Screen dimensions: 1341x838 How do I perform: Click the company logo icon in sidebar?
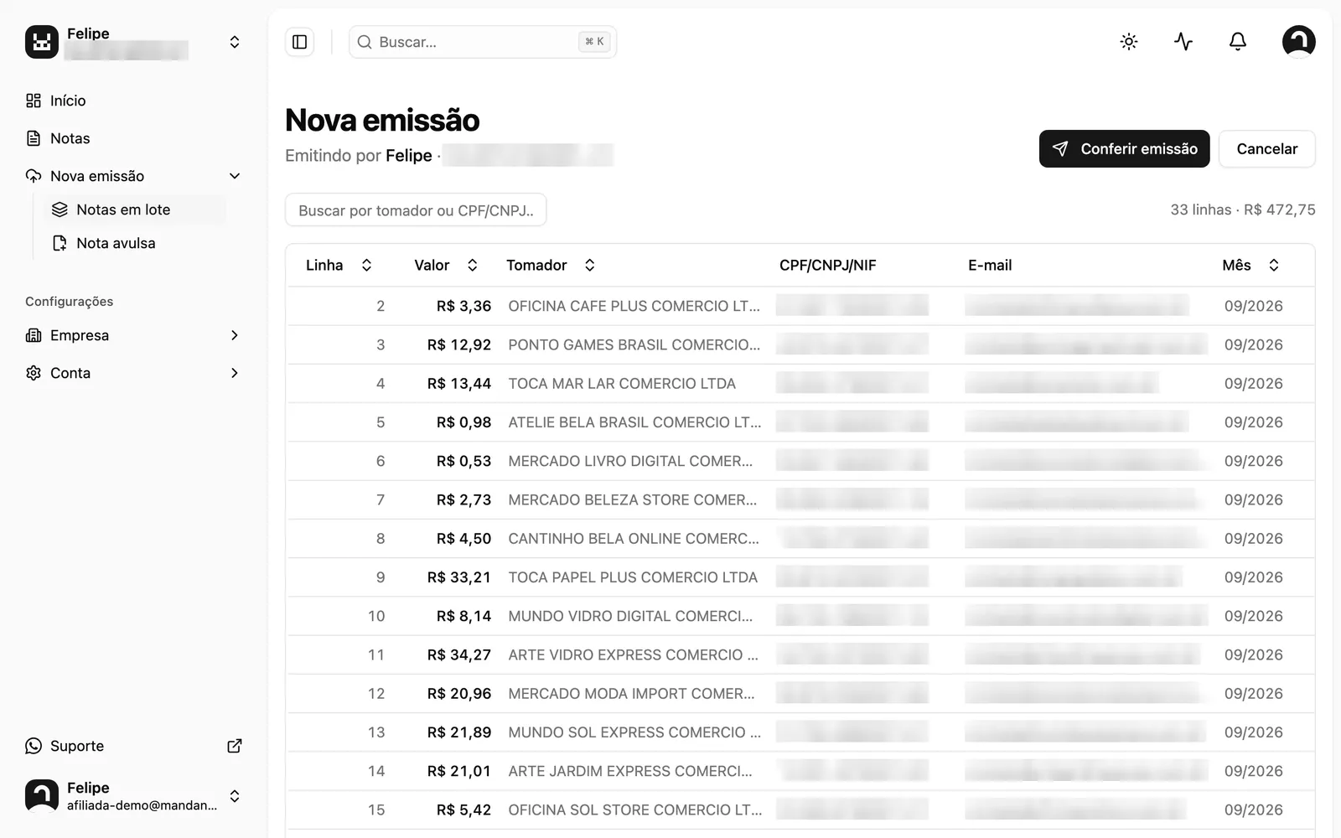pos(42,42)
